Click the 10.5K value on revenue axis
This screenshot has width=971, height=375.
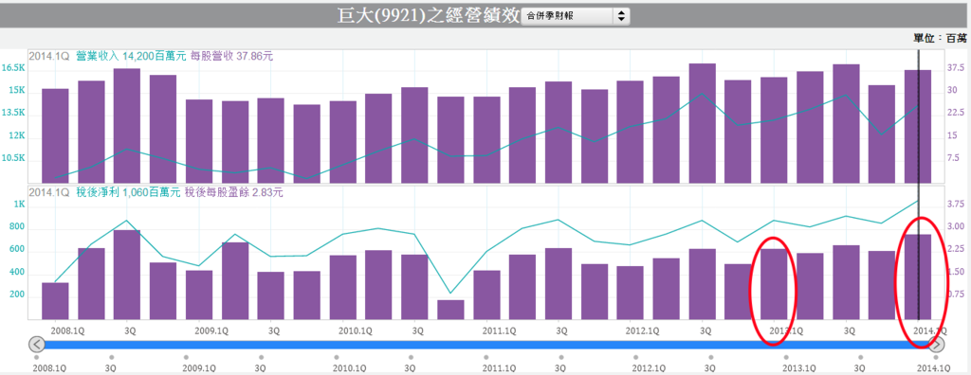click(x=13, y=158)
